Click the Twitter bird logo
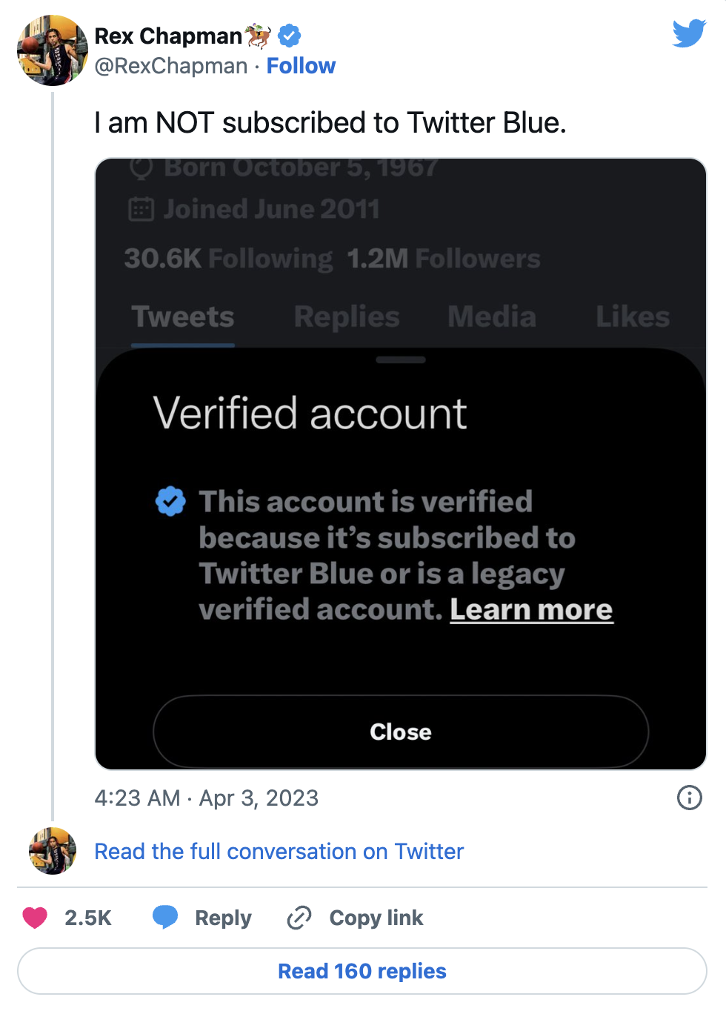Viewport: 726px width, 1014px height. (689, 33)
